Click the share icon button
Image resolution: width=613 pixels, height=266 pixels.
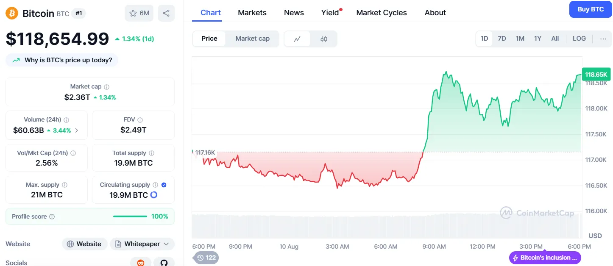coord(166,13)
